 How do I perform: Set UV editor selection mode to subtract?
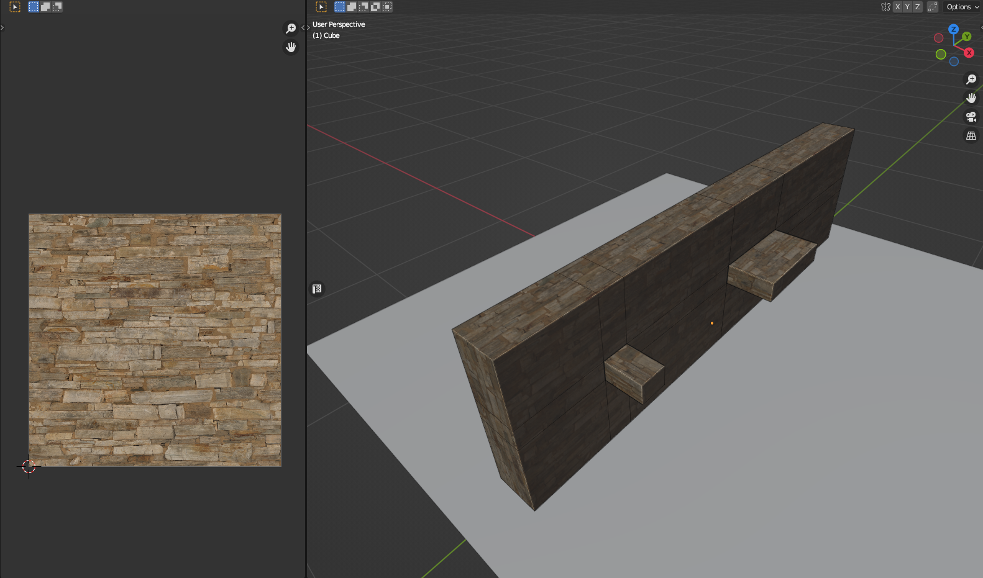coord(57,7)
